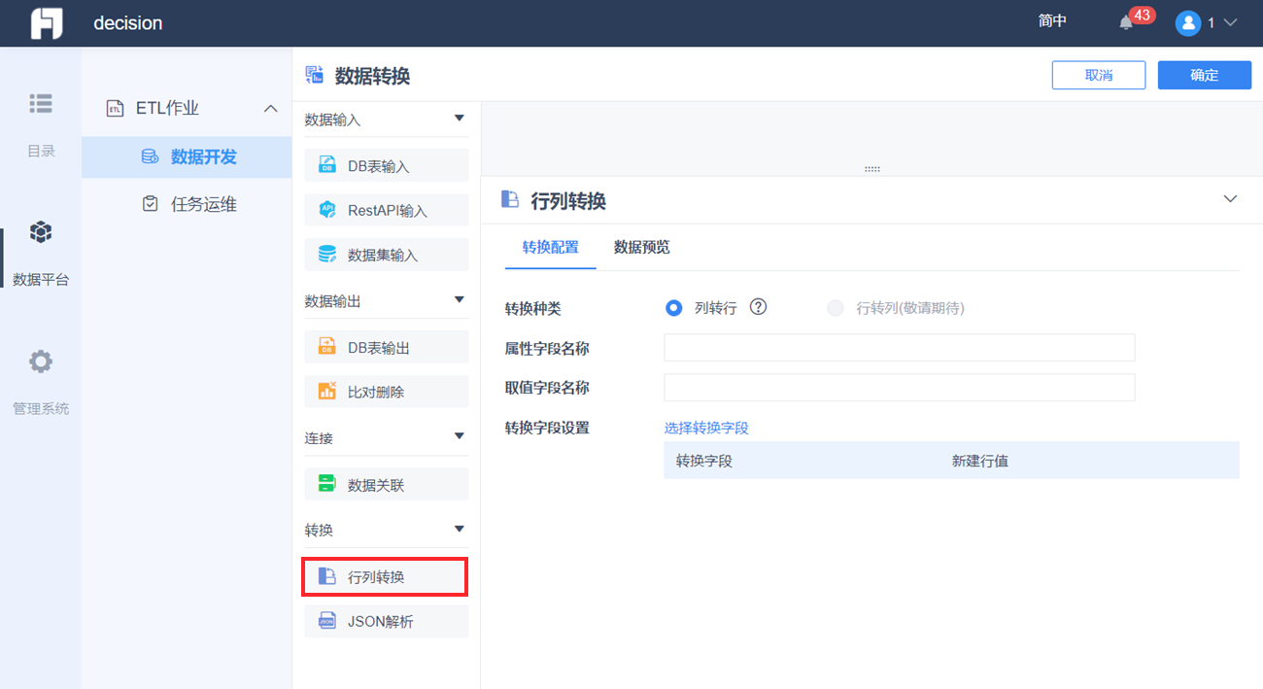
Task: Click the help question mark beside 列转行
Action: tap(759, 307)
